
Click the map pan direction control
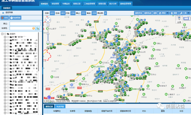(48, 20)
